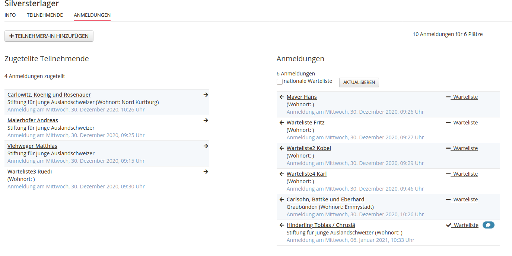
Task: Switch to the Teilnehmende tab
Action: coord(45,15)
